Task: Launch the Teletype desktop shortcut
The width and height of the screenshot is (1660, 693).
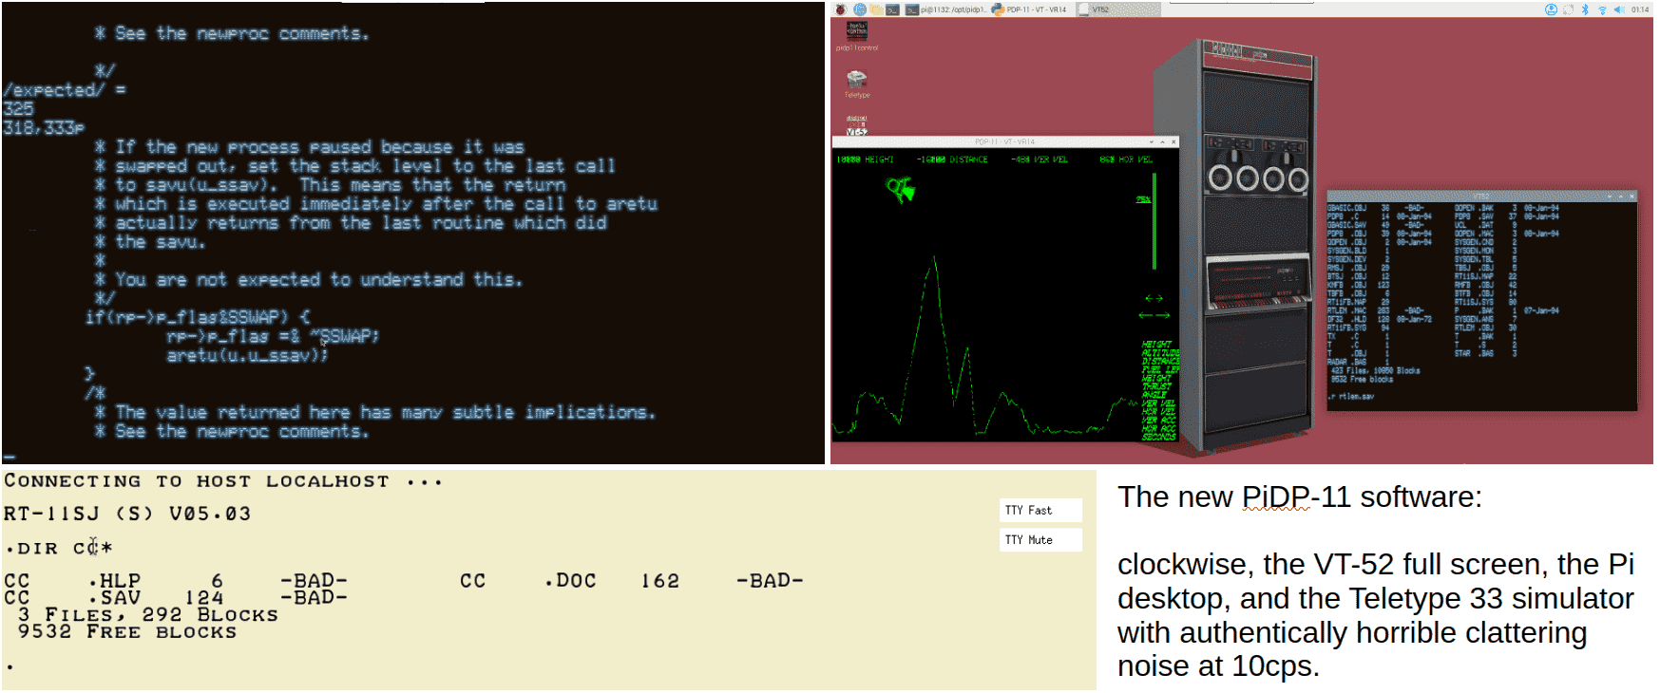Action: [x=857, y=81]
